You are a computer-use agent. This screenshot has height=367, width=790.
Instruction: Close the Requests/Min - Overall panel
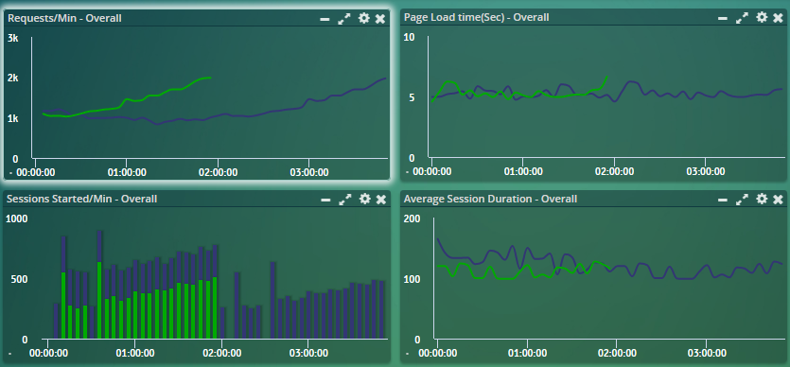[x=380, y=19]
